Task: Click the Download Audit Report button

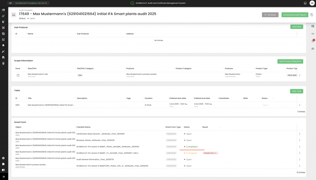Action: pyautogui.click(x=295, y=15)
